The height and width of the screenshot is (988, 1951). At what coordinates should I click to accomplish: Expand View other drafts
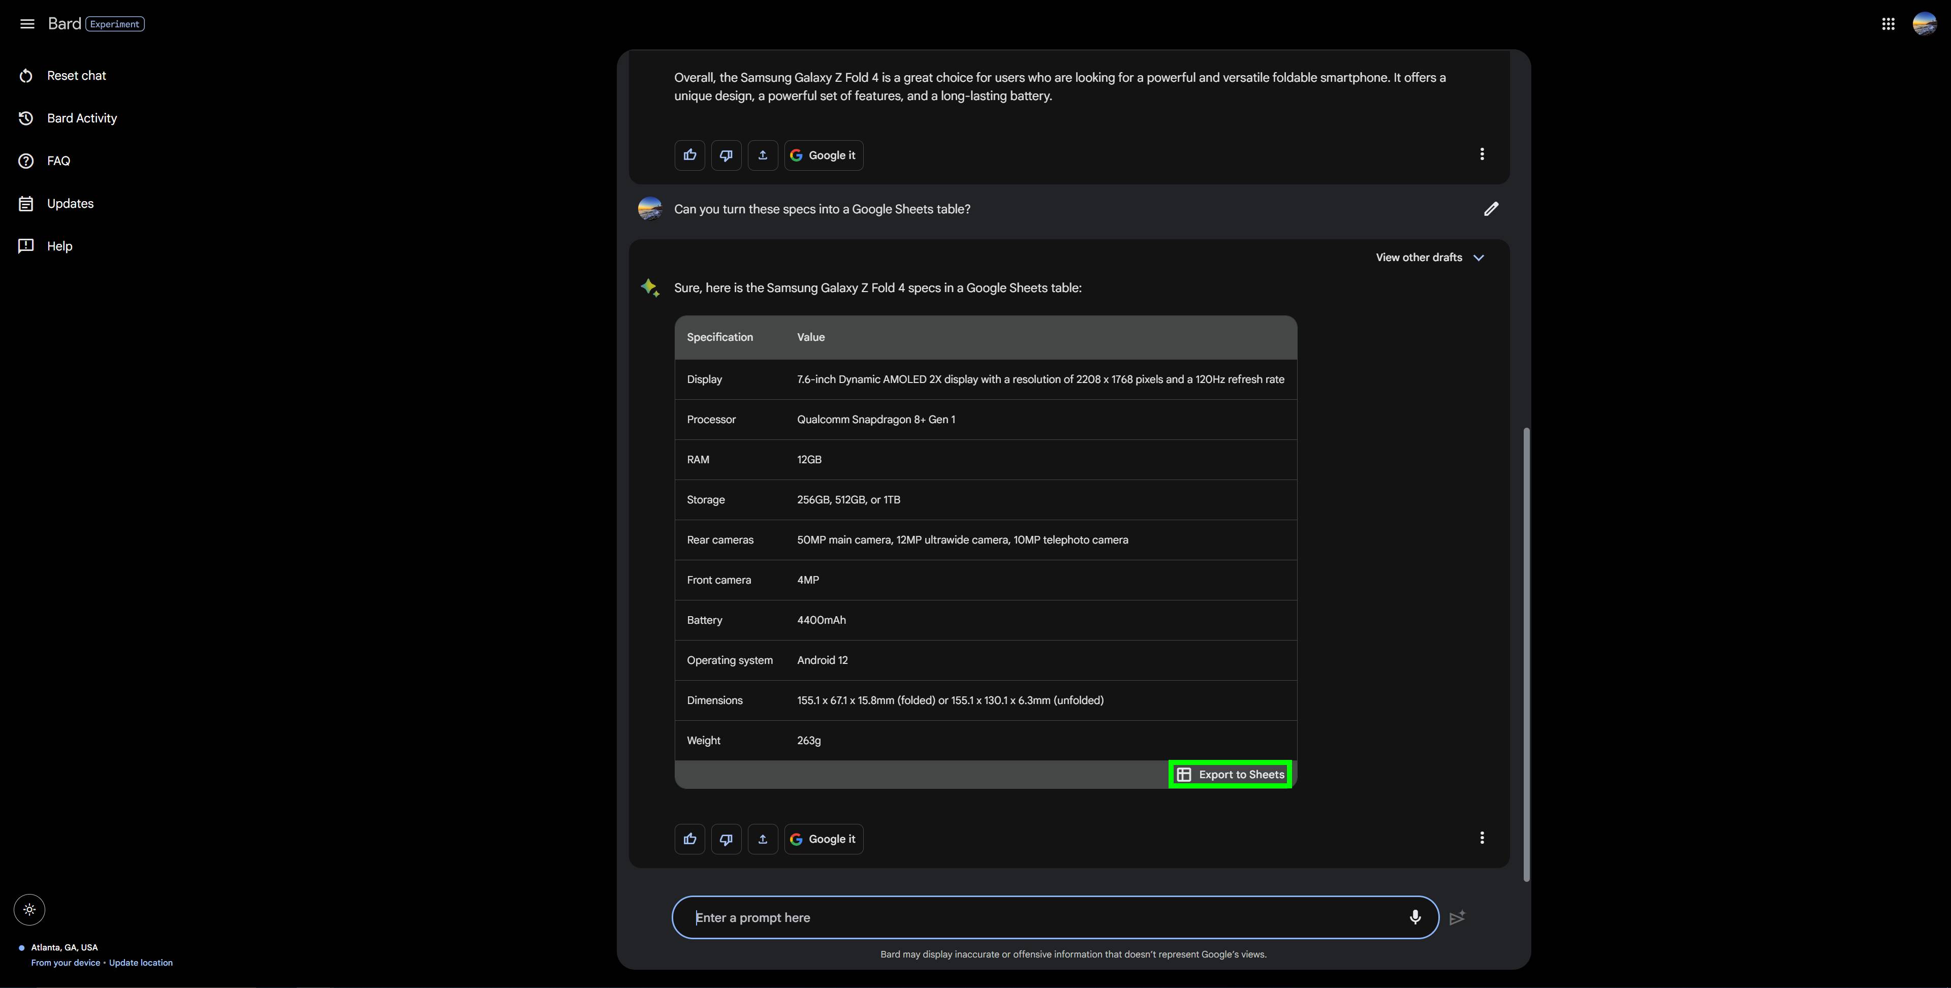(1430, 258)
